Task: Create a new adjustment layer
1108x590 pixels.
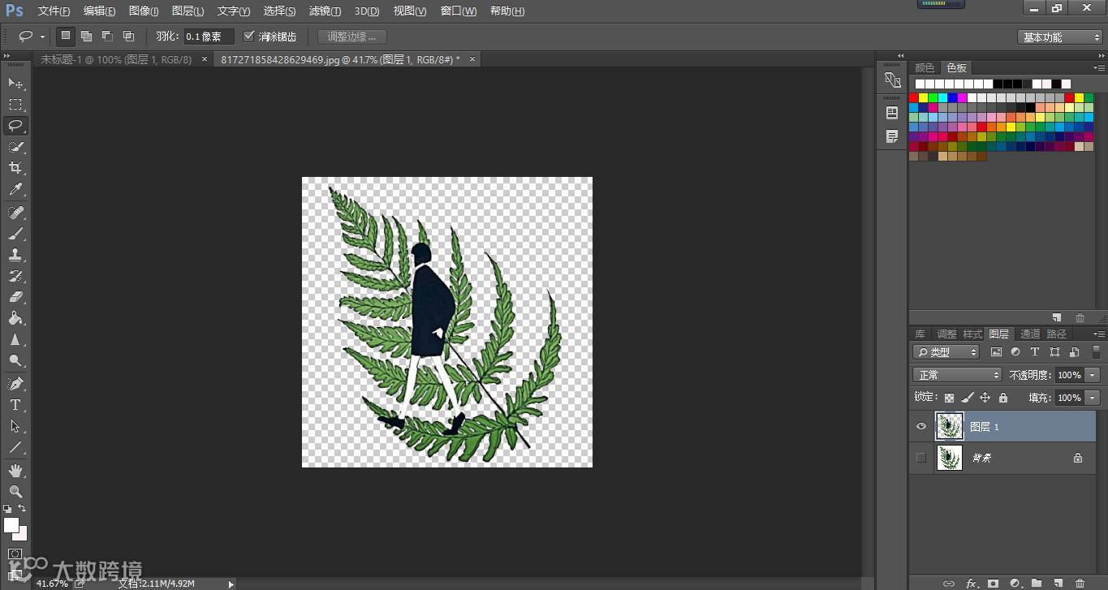Action: 1015,583
